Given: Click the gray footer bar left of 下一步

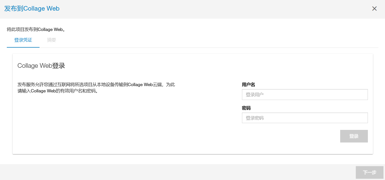Looking at the screenshot, I should pyautogui.click(x=176, y=172).
